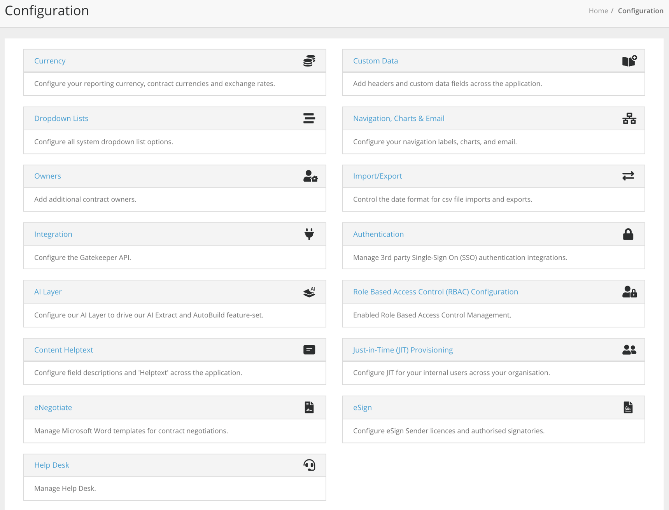Click the Help Desk headset icon

click(x=308, y=465)
